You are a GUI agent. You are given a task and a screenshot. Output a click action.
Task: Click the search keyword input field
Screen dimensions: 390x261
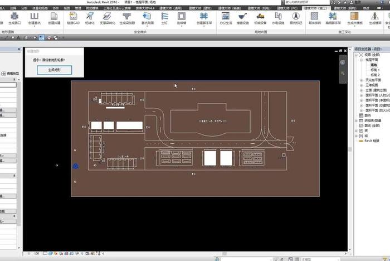(x=306, y=2)
